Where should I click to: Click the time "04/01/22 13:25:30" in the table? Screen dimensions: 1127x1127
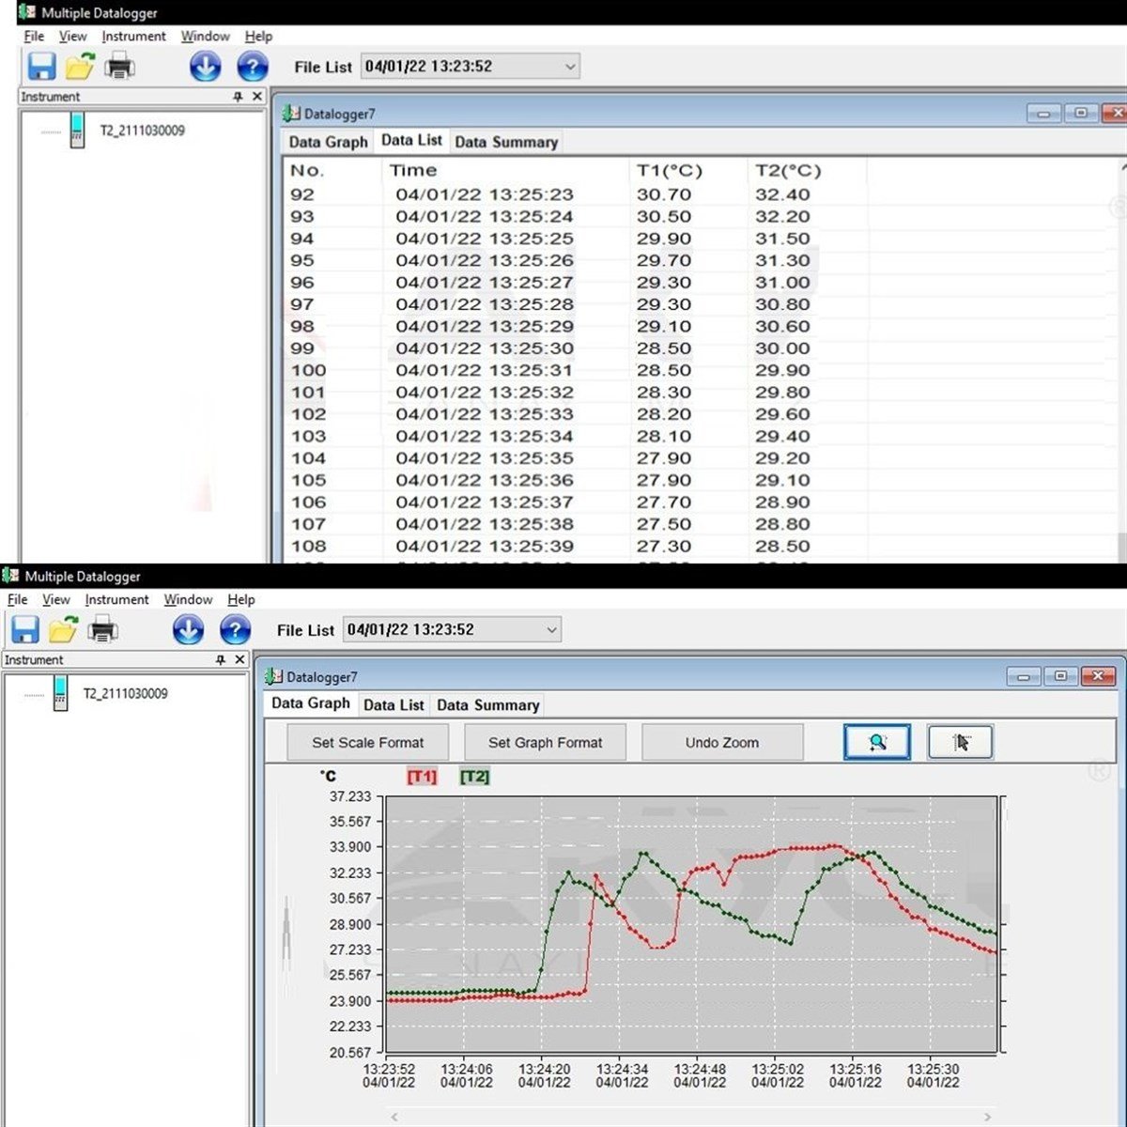pyautogui.click(x=485, y=348)
